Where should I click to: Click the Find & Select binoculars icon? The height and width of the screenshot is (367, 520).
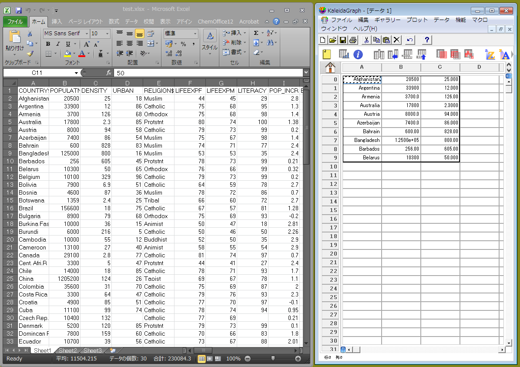[x=270, y=43]
